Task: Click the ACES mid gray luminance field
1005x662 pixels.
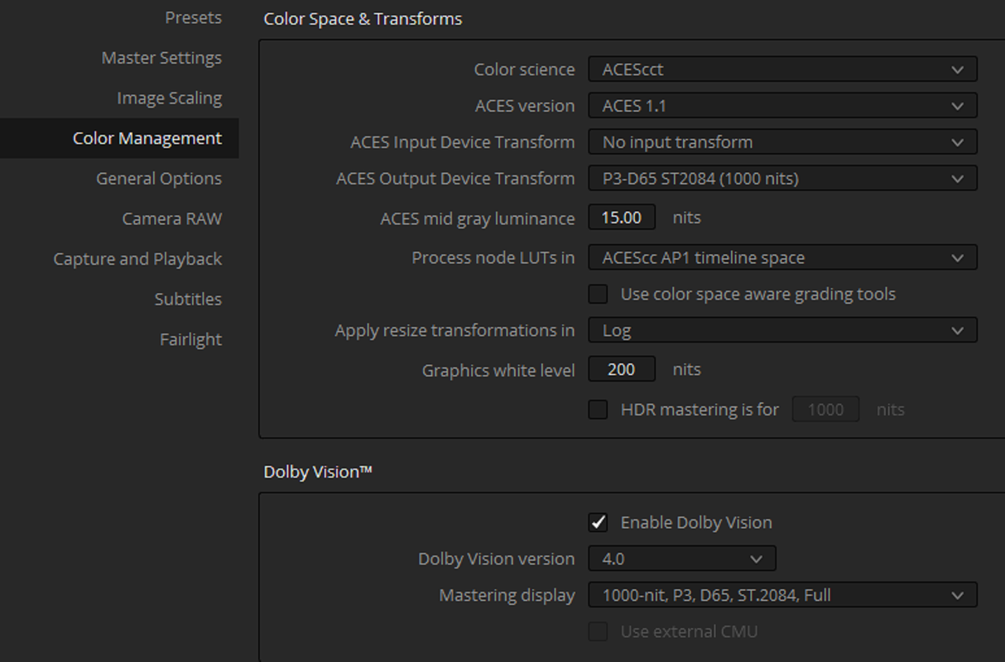Action: point(622,218)
